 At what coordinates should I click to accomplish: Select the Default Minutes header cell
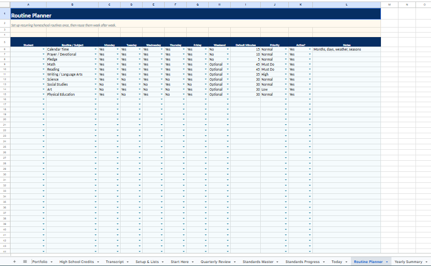click(x=245, y=42)
